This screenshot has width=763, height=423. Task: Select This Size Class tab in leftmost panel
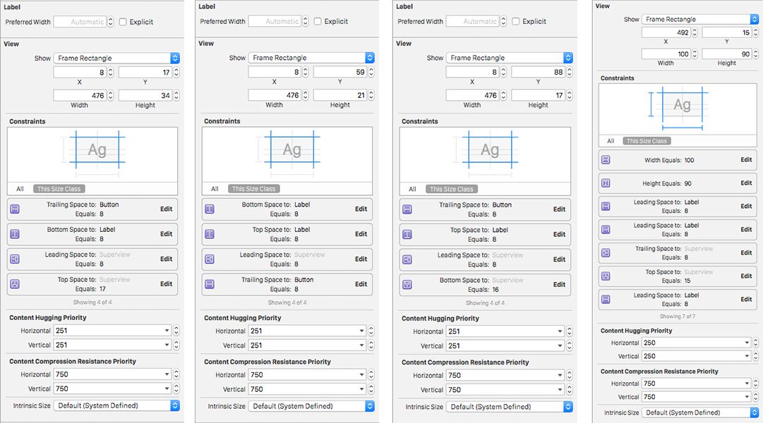(59, 189)
